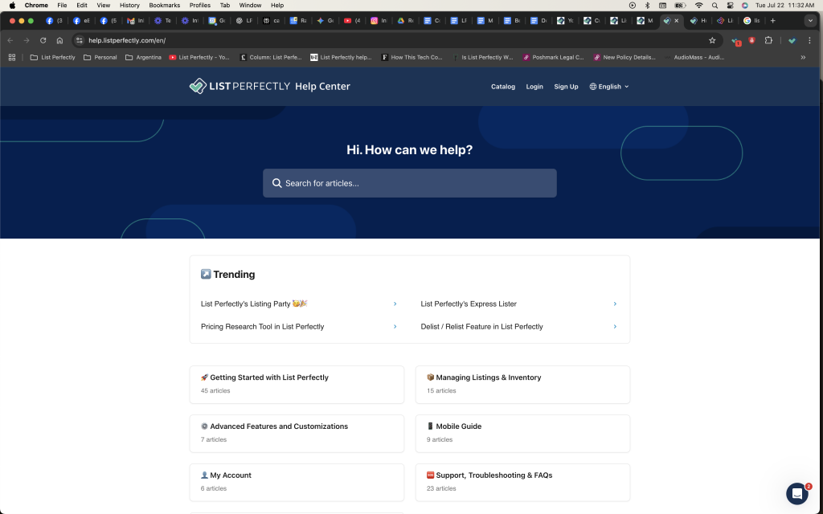Viewport: 823px width, 514px height.
Task: Open List Perfectly's Listing Party article
Action: tap(254, 304)
